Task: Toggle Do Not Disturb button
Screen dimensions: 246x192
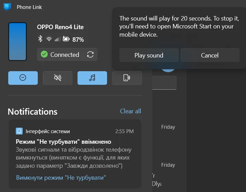Action: (23, 78)
